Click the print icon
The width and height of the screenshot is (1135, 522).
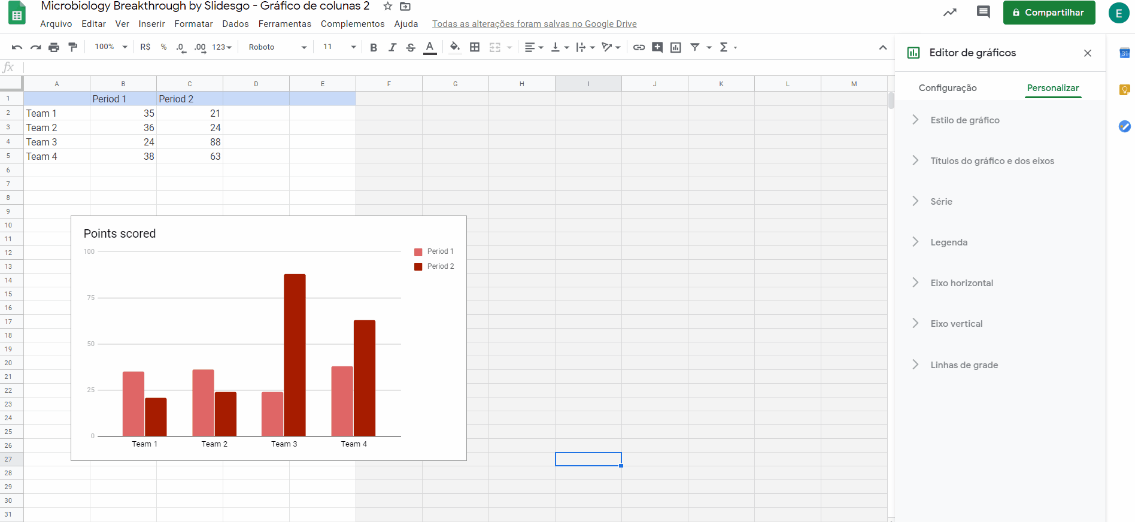[54, 47]
